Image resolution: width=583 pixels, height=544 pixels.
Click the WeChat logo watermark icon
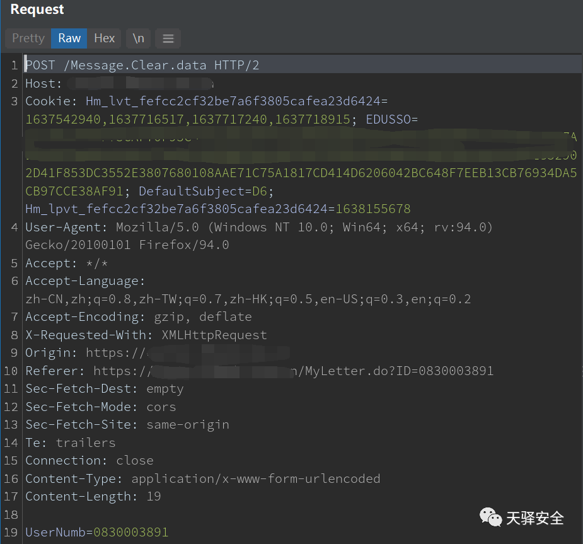tap(491, 518)
